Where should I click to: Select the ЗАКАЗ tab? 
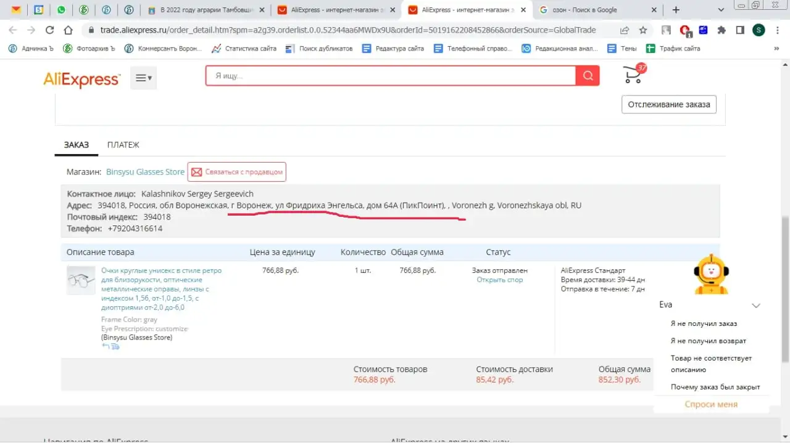tap(77, 145)
